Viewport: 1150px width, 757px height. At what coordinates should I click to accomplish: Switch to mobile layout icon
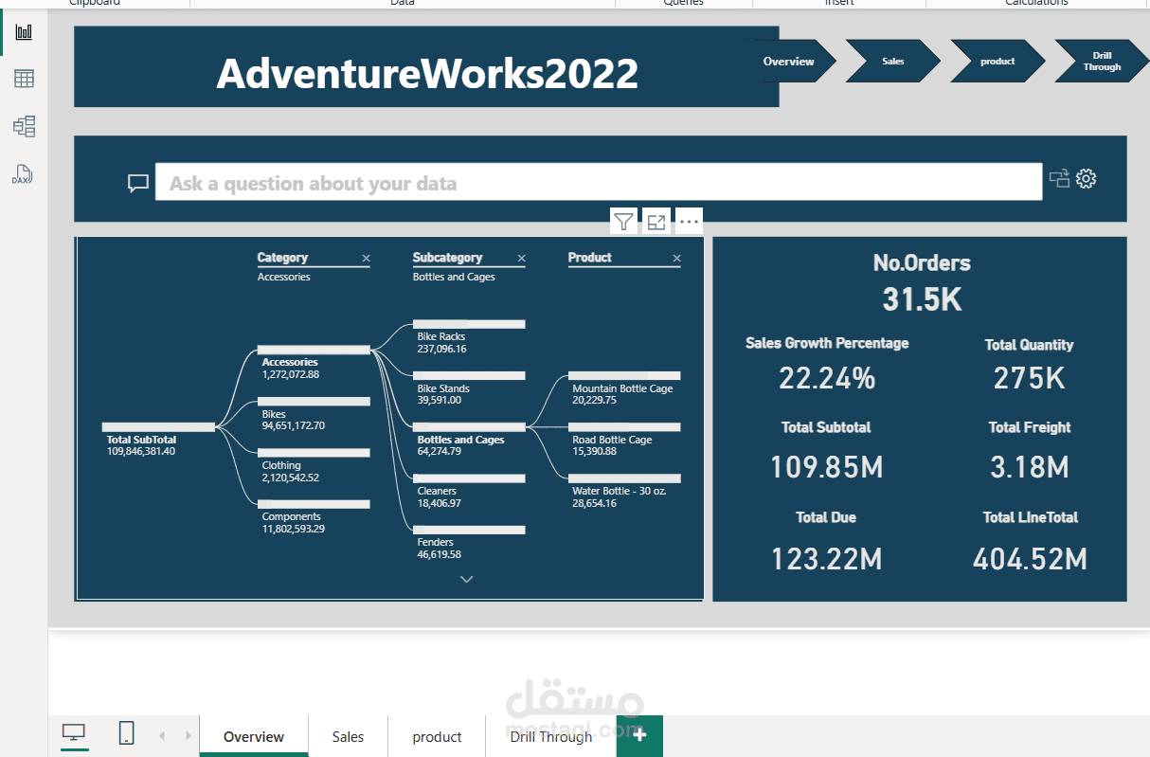point(126,733)
